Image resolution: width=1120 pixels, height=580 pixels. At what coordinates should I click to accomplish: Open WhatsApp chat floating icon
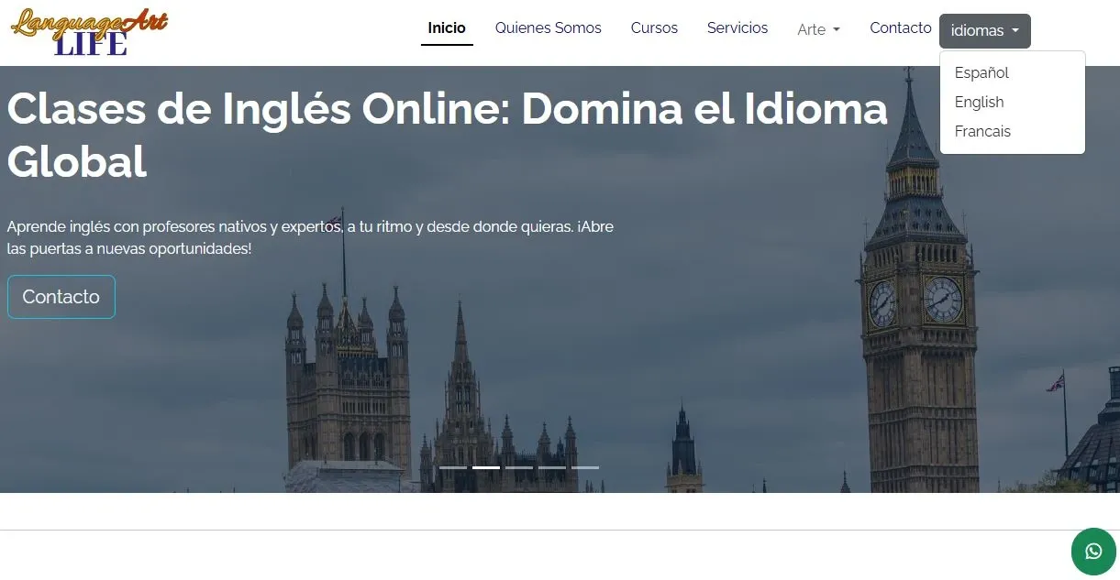coord(1093,552)
